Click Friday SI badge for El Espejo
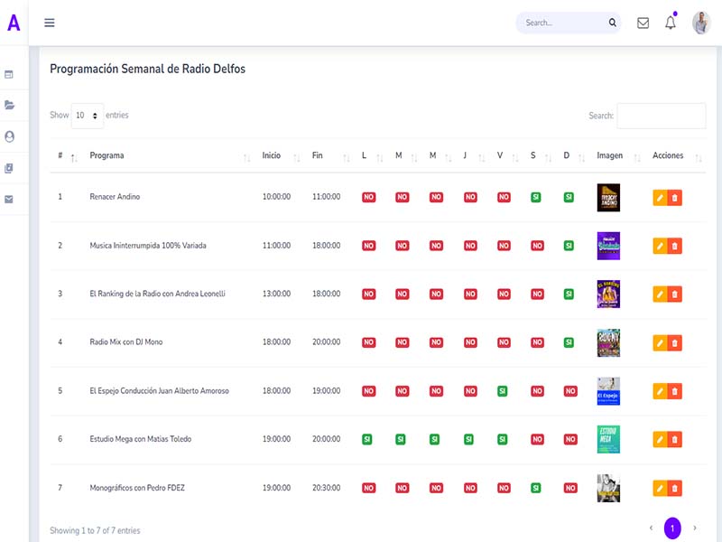Viewport: 722px width, 542px height. [x=503, y=391]
